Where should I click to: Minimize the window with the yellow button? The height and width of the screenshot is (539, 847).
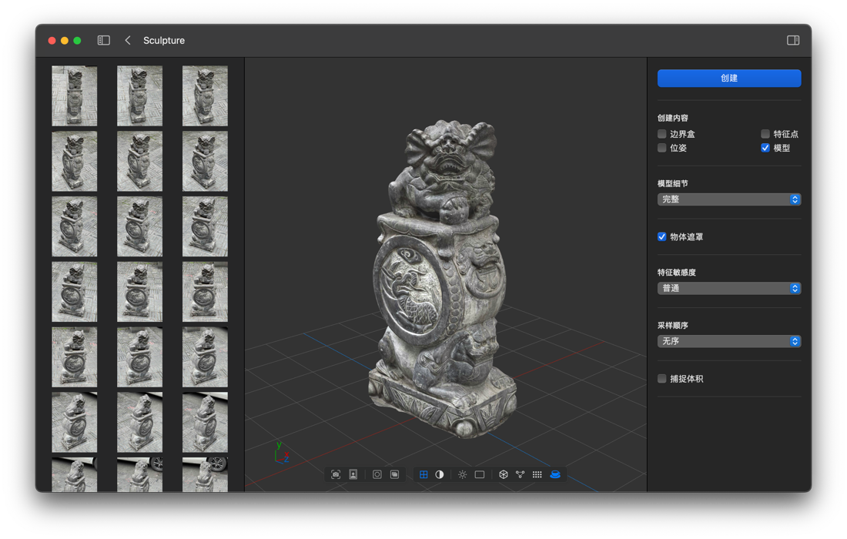[x=65, y=41]
